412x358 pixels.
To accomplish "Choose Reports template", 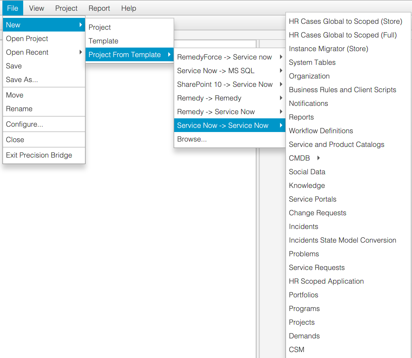I will pyautogui.click(x=348, y=117).
